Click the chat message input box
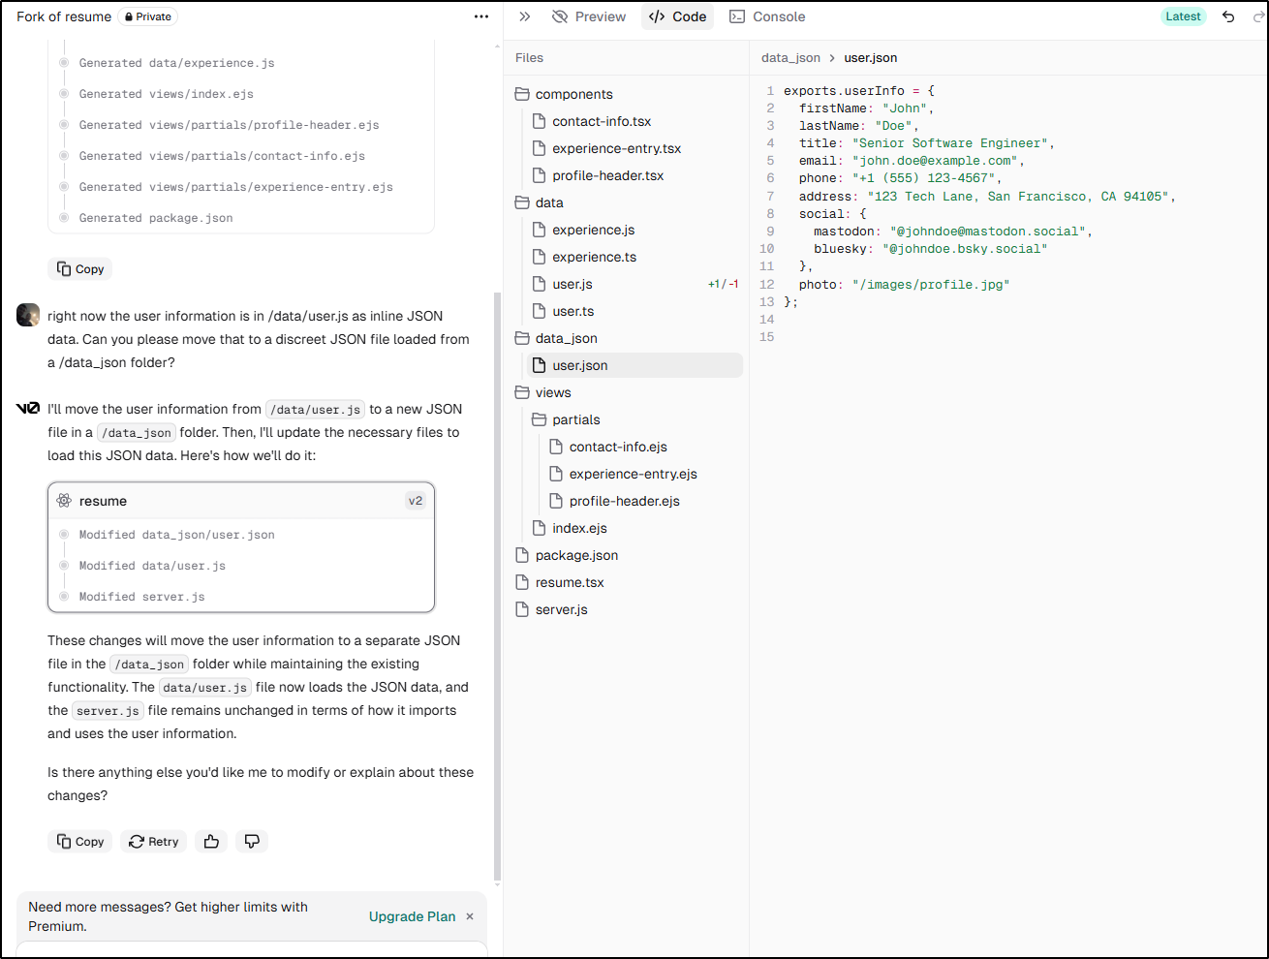The width and height of the screenshot is (1269, 959). click(252, 949)
